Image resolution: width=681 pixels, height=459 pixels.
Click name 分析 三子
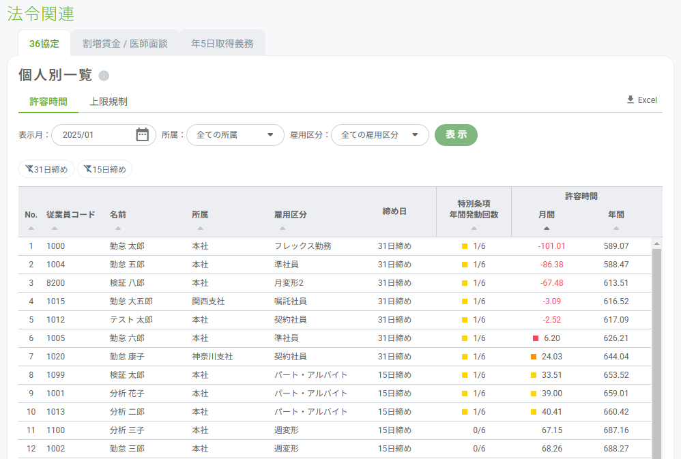pyautogui.click(x=127, y=430)
